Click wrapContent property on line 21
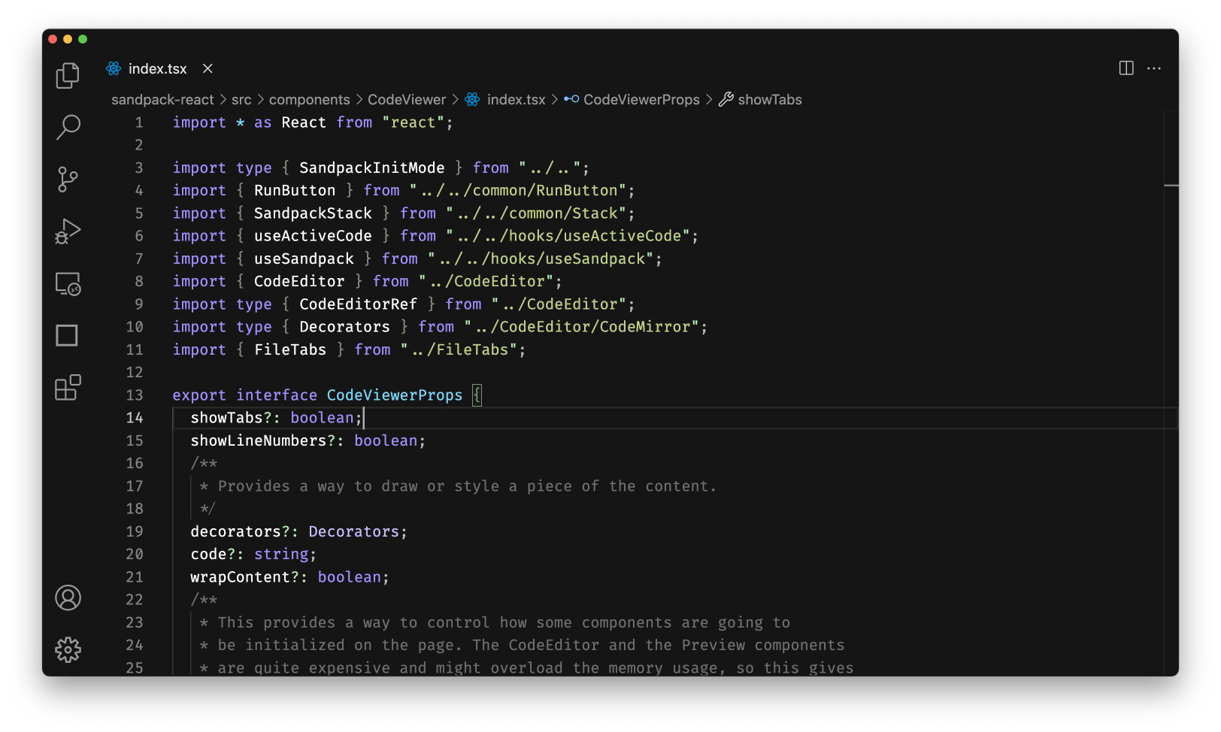 click(x=240, y=577)
